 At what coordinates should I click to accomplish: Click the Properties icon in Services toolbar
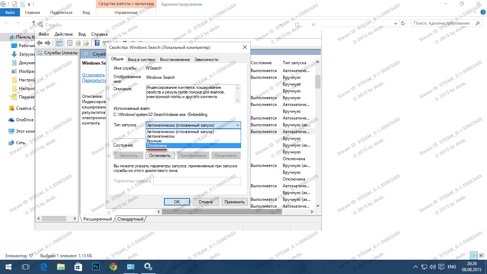click(70, 43)
